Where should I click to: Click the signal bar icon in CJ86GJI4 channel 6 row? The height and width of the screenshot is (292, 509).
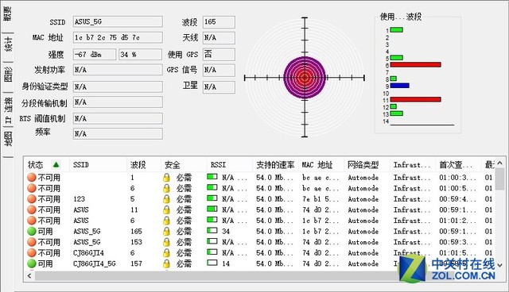[x=212, y=252]
